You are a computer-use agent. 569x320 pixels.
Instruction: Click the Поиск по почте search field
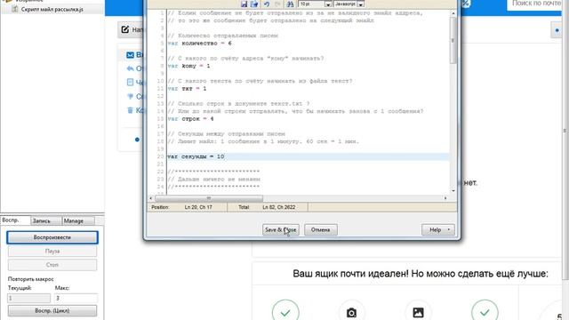tap(535, 4)
